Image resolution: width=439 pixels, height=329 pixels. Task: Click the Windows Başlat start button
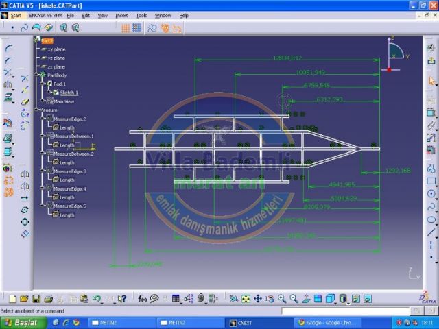click(21, 322)
